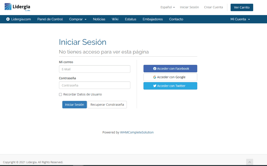Toggle Recordar Datos de Usuario checkbox

[60, 95]
